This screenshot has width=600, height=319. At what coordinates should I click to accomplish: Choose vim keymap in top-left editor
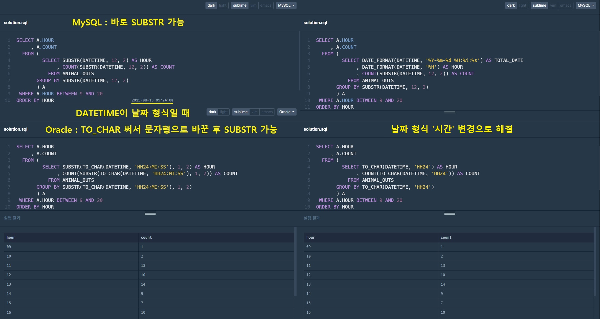click(253, 5)
